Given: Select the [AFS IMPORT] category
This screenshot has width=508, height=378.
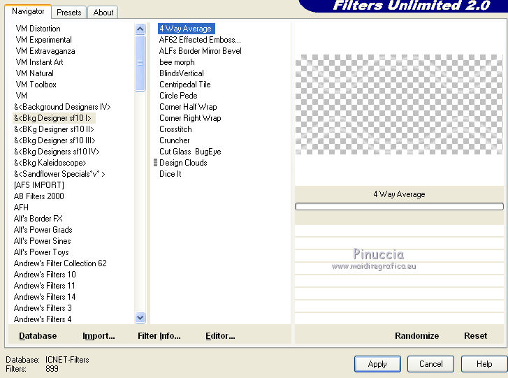Looking at the screenshot, I should [39, 185].
